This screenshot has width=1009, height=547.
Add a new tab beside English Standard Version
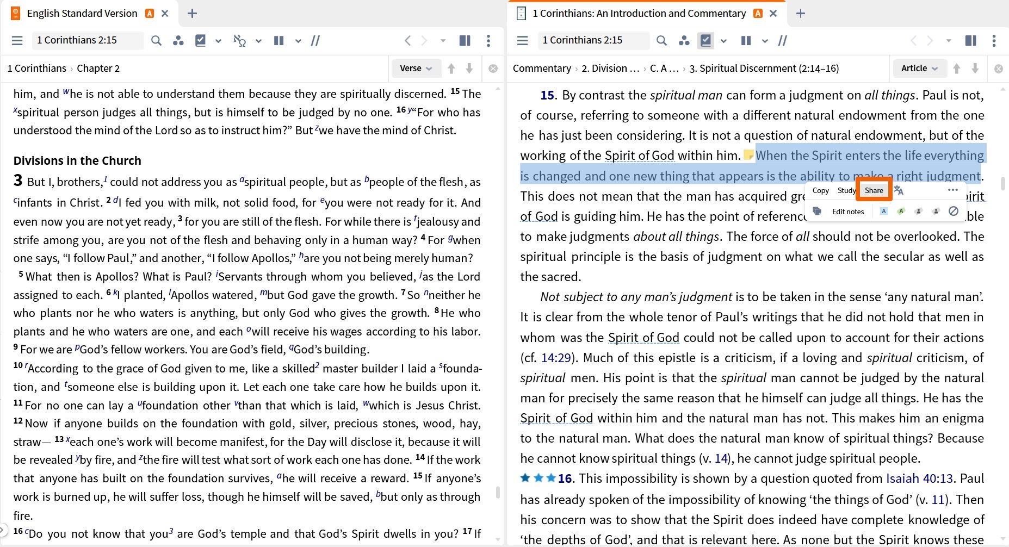pyautogui.click(x=192, y=13)
